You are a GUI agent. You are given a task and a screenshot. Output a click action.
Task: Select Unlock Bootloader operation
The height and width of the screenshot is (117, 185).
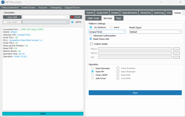point(118,68)
